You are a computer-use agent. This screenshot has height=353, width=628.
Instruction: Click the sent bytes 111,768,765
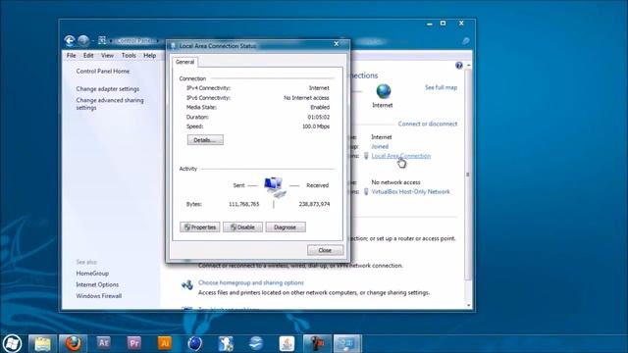(x=244, y=204)
